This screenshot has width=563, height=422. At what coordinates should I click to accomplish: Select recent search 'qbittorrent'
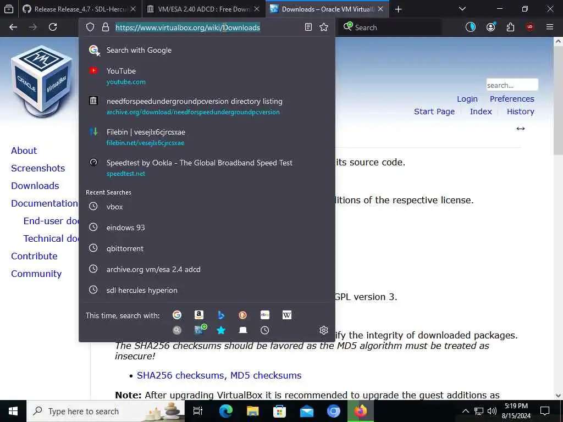[207, 248]
